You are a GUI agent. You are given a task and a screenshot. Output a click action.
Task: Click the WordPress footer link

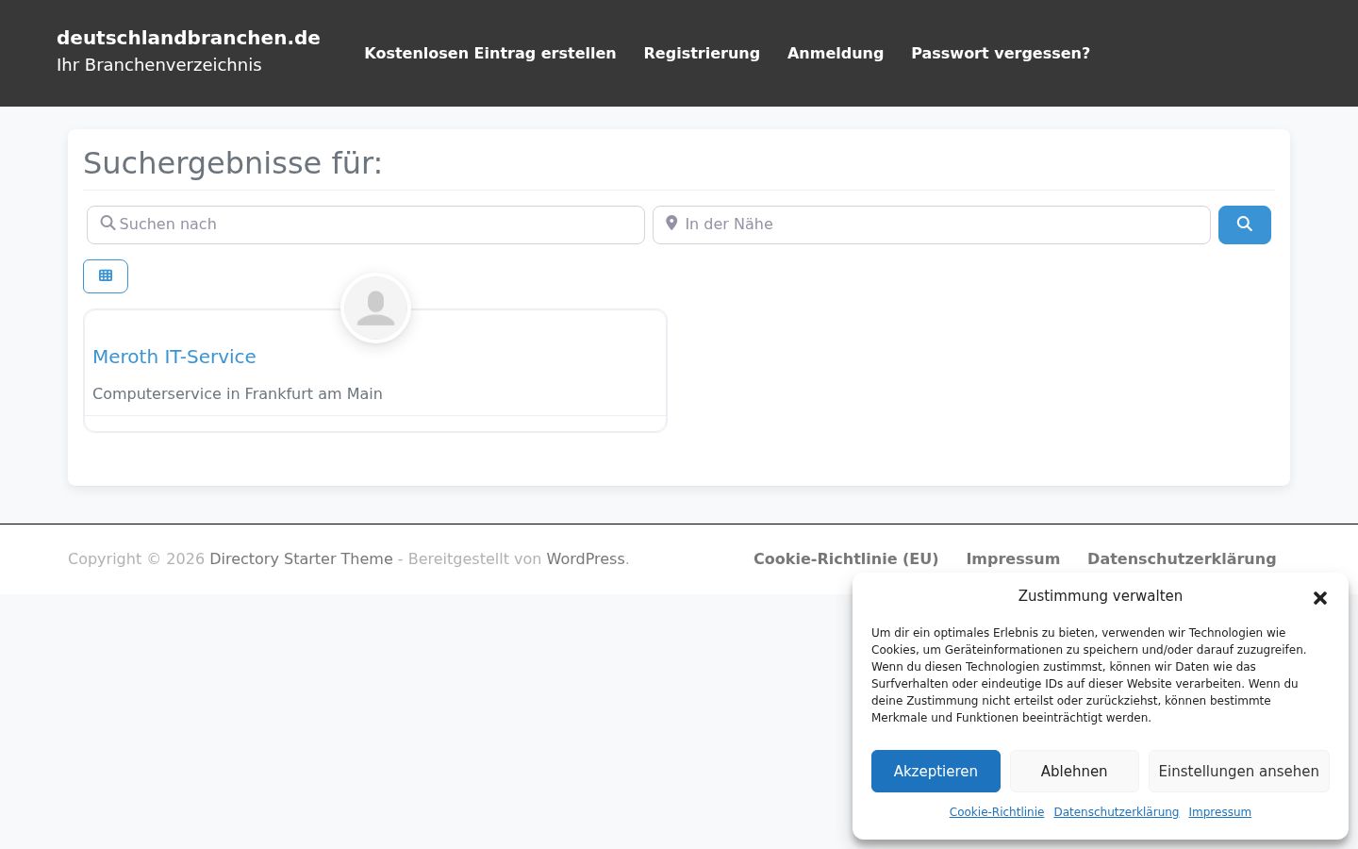click(x=586, y=558)
